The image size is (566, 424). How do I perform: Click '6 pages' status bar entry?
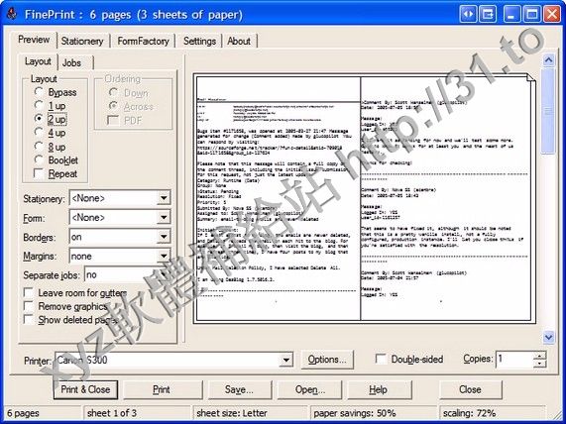pos(23,413)
